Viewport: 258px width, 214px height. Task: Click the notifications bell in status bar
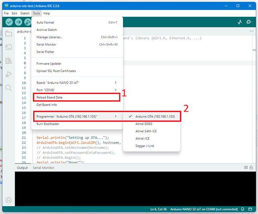point(243,209)
